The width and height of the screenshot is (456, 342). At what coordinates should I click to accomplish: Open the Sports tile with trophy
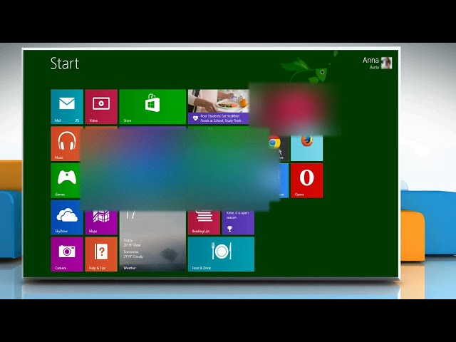point(238,223)
